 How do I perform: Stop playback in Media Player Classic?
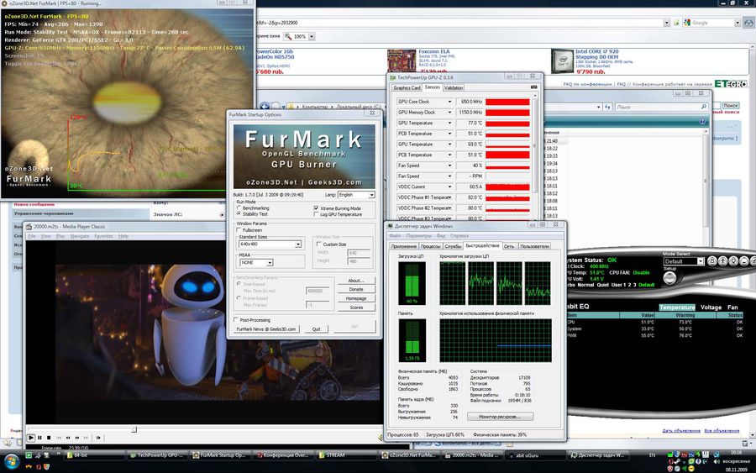pos(49,438)
